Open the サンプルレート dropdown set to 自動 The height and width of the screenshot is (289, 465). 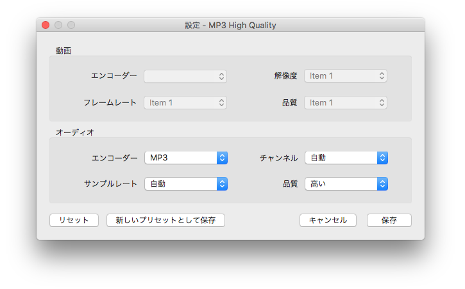click(186, 184)
